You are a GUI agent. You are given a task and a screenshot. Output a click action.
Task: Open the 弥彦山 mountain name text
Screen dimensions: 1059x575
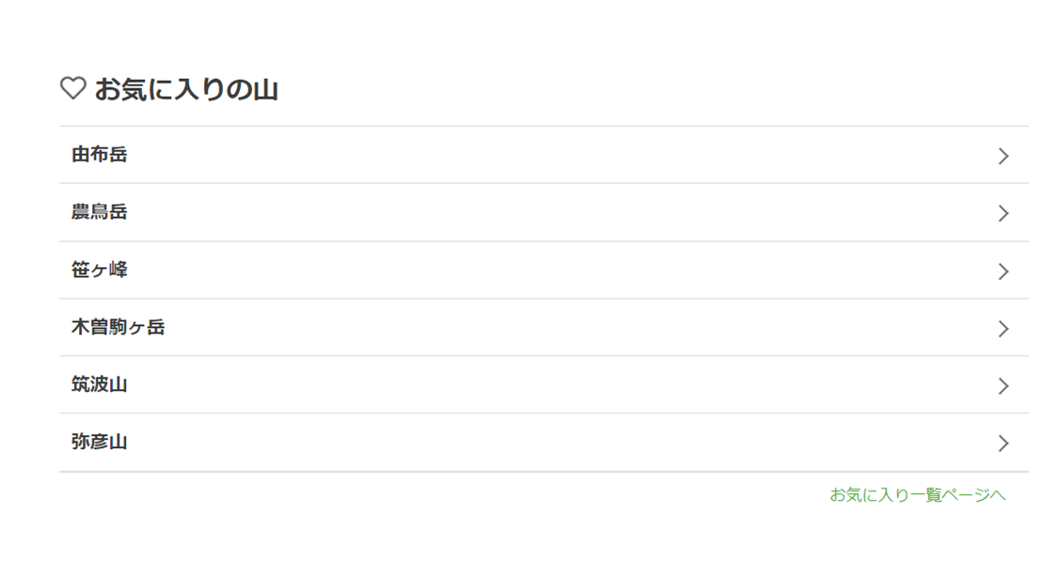(x=100, y=443)
